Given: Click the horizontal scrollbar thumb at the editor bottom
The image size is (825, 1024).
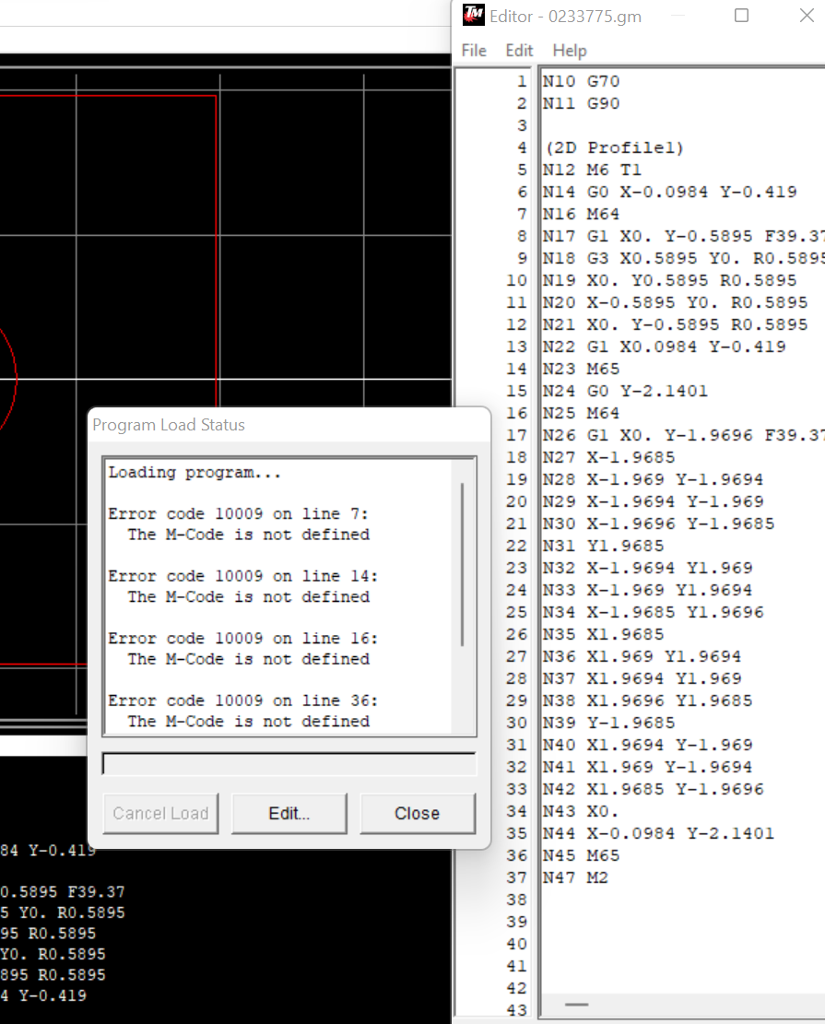Looking at the screenshot, I should [x=576, y=1005].
